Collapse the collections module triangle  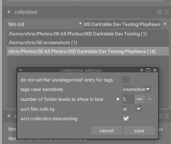click(x=9, y=12)
